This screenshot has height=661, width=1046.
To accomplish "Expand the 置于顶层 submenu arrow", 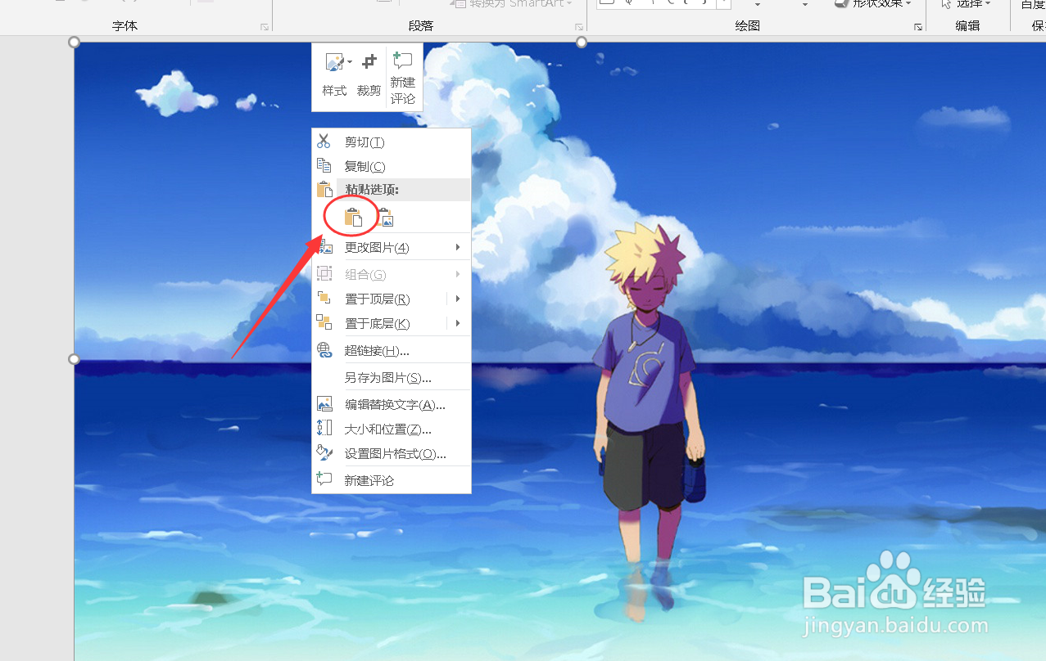I will point(459,299).
